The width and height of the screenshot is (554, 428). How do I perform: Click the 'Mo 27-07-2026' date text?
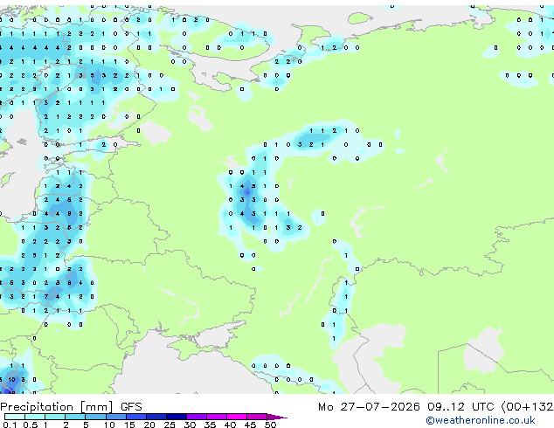(x=369, y=407)
